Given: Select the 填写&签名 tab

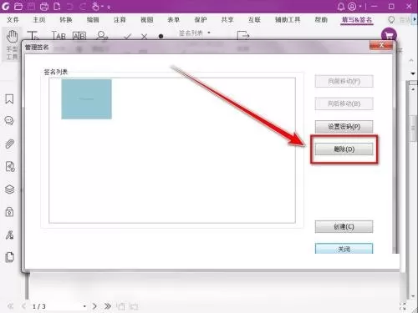Looking at the screenshot, I should (357, 20).
